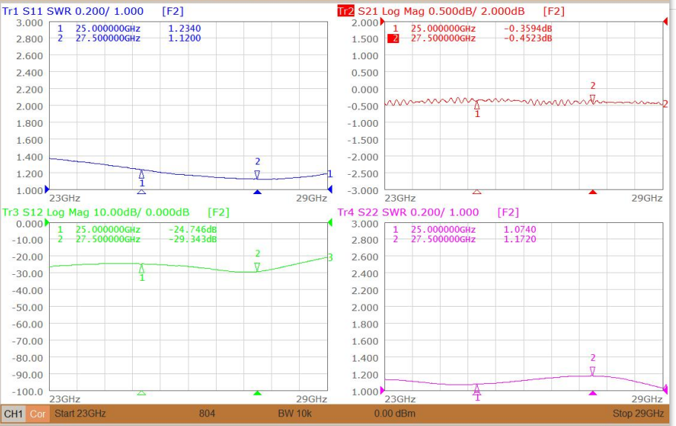This screenshot has width=676, height=426.
Task: Select marker 1 on green S12 trace
Action: (x=142, y=269)
